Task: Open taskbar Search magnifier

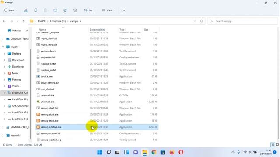Action: (x=108, y=152)
